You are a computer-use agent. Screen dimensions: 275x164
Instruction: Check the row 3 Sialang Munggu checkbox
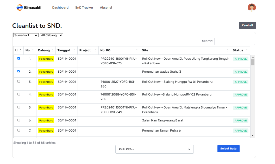coord(18,81)
